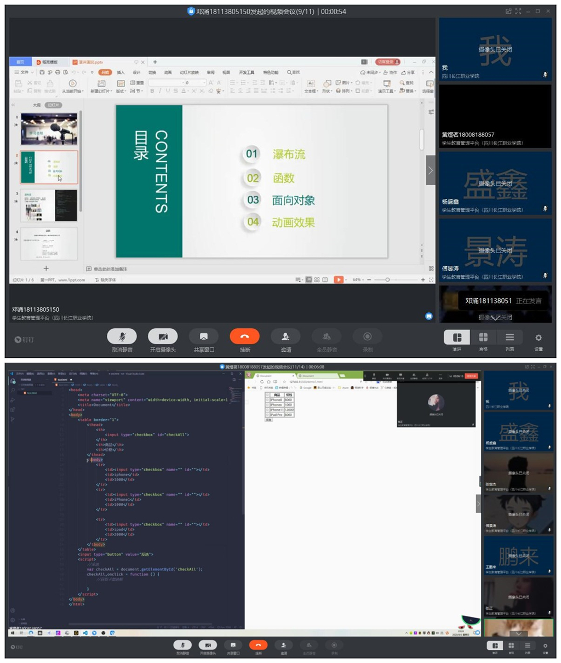Select 列表 layout in the 11/14 meeting
The height and width of the screenshot is (663, 561).
tap(528, 645)
